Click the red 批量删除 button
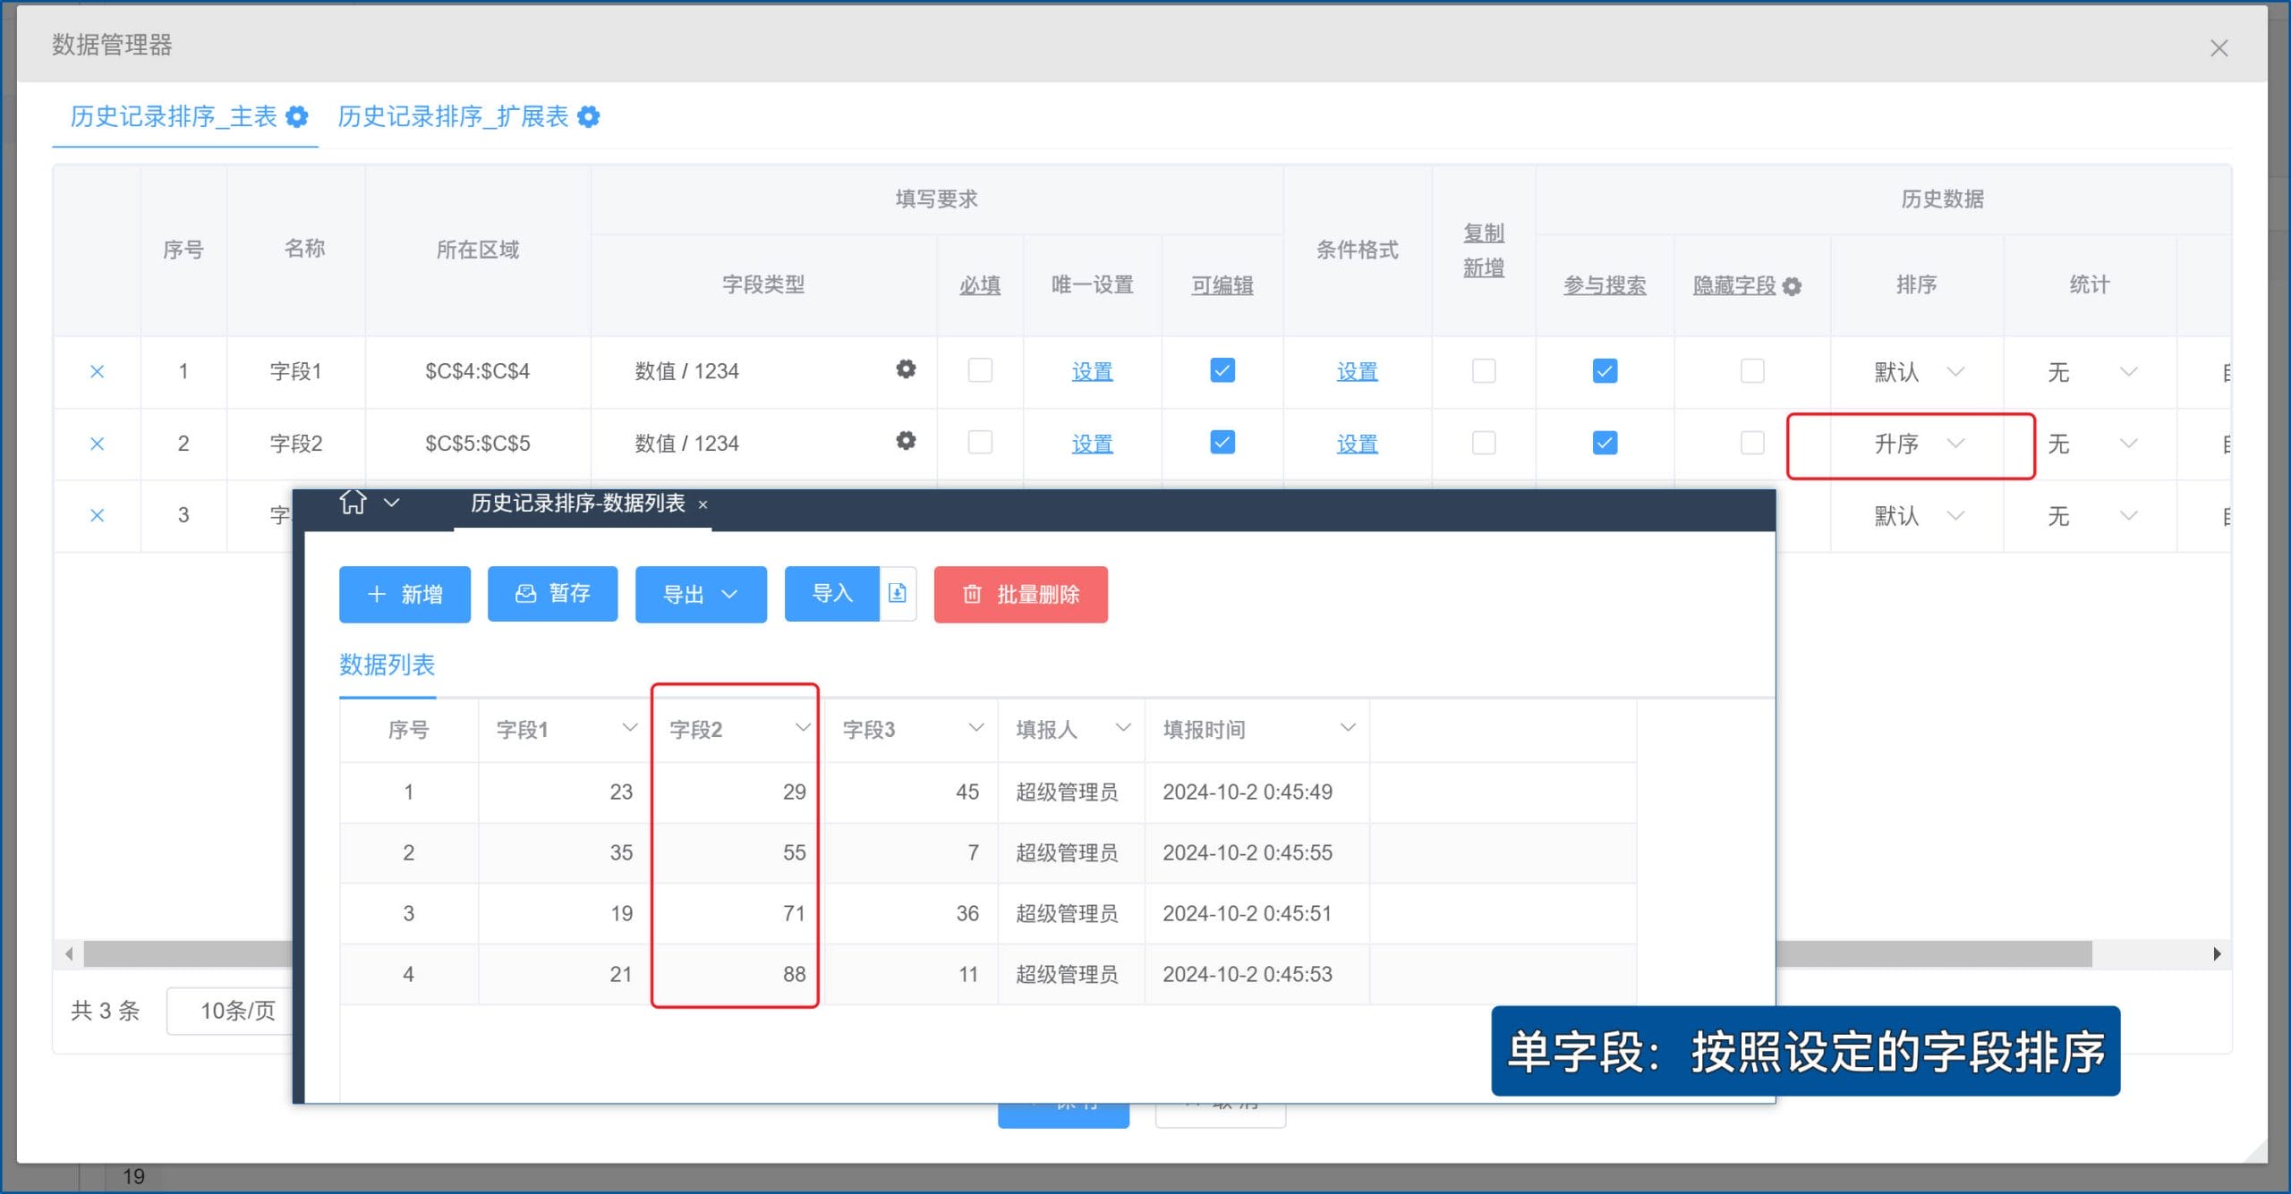This screenshot has width=2291, height=1194. pos(1021,594)
